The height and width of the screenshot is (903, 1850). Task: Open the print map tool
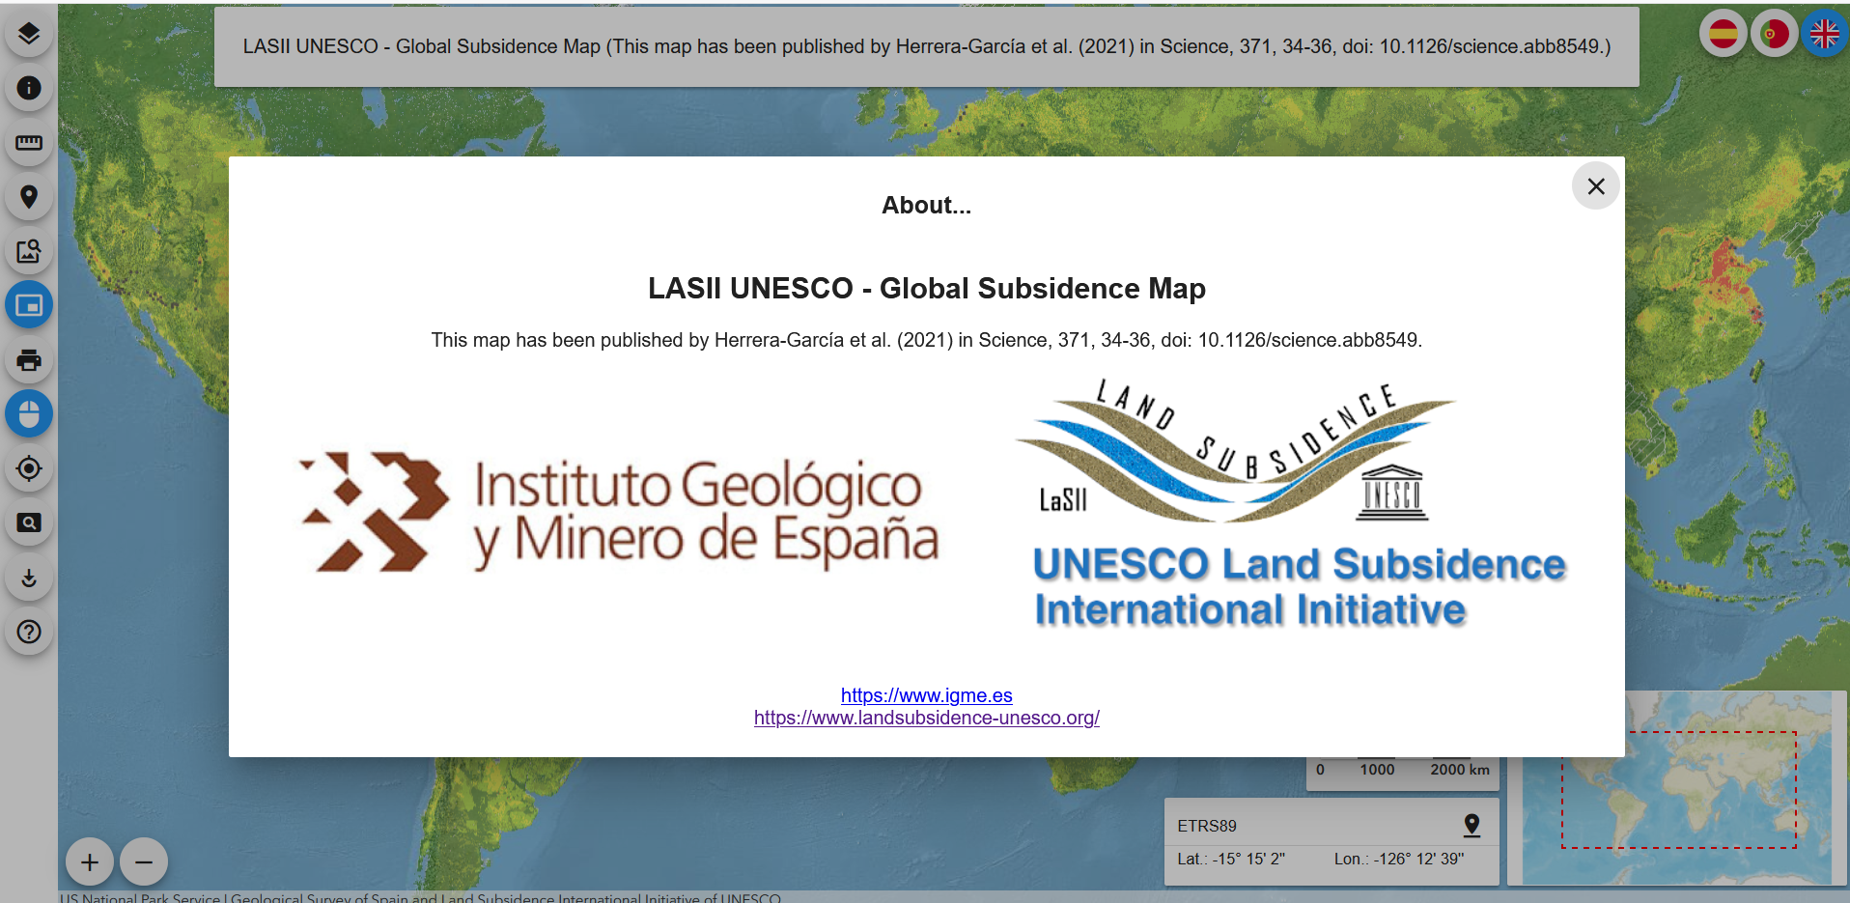(x=29, y=360)
